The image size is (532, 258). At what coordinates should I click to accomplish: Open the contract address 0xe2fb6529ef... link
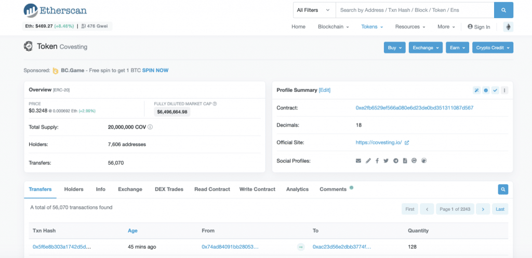point(415,108)
